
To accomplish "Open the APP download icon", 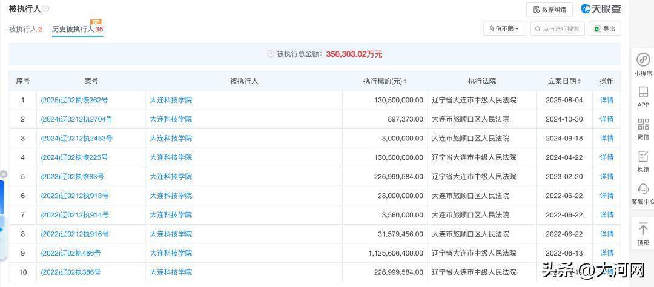I will 643,93.
